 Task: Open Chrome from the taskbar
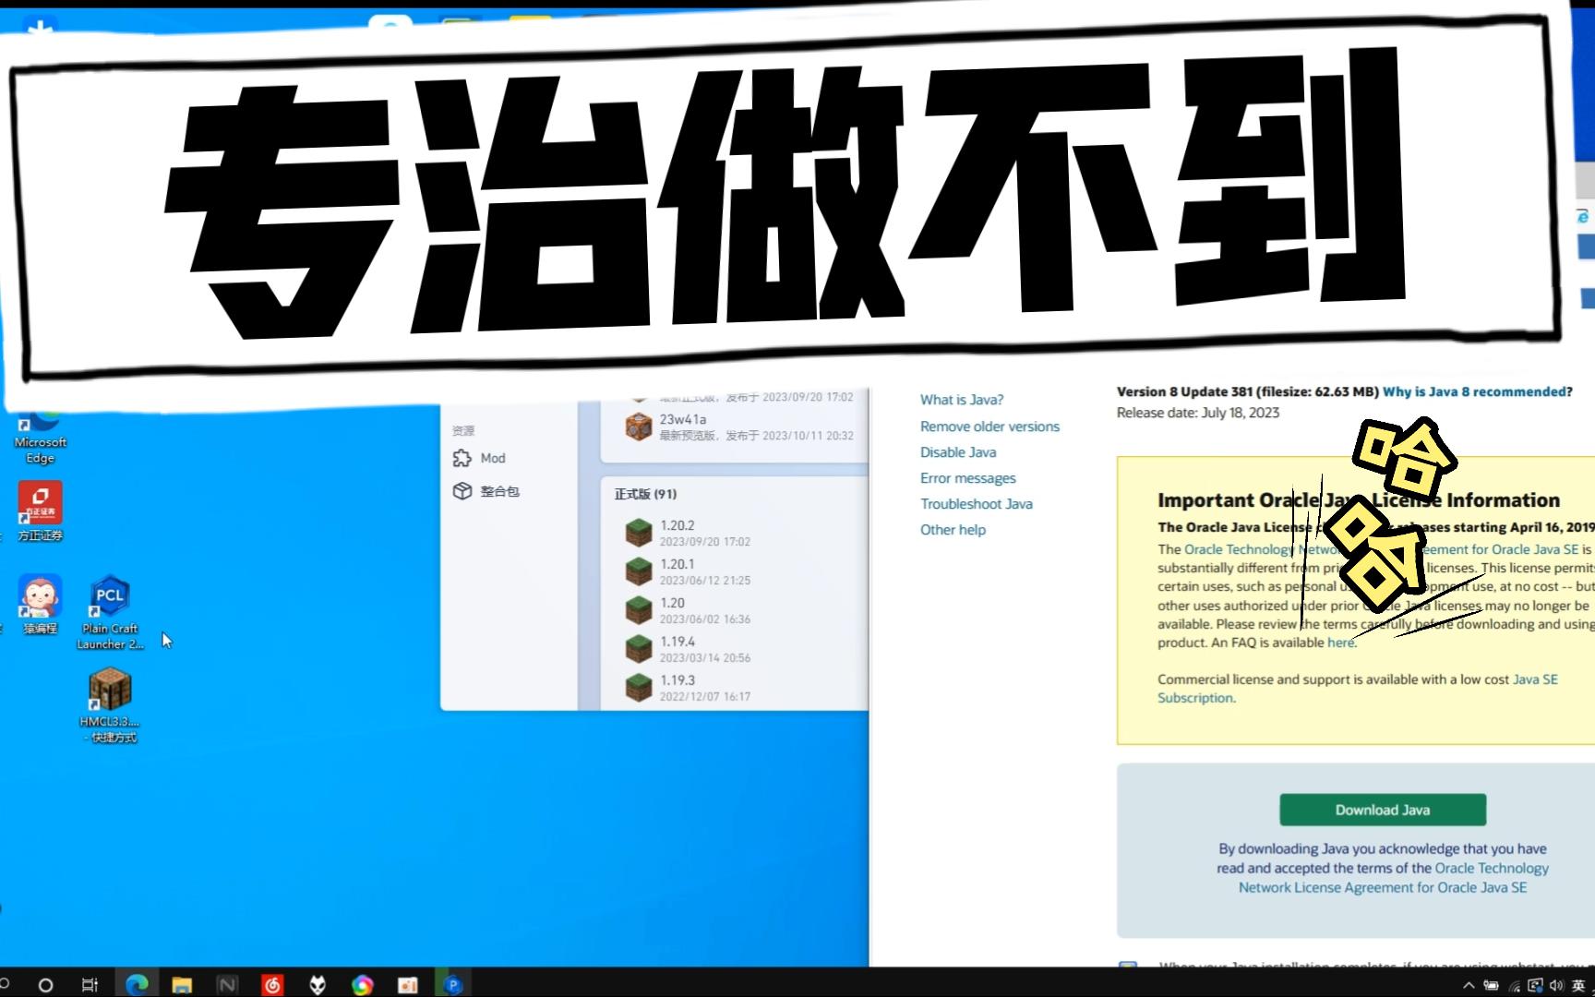[361, 983]
